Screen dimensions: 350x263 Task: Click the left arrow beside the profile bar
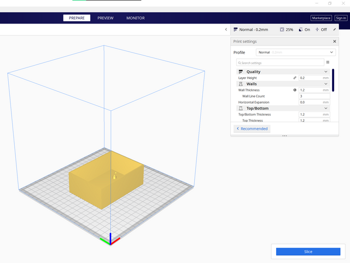226,30
